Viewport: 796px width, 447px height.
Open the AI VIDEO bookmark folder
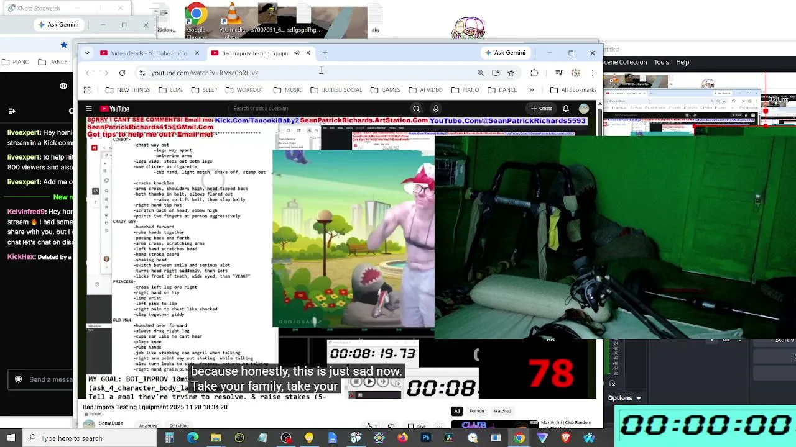coord(425,90)
